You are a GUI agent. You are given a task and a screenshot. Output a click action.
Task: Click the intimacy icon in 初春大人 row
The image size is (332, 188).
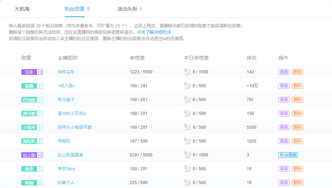(187, 183)
